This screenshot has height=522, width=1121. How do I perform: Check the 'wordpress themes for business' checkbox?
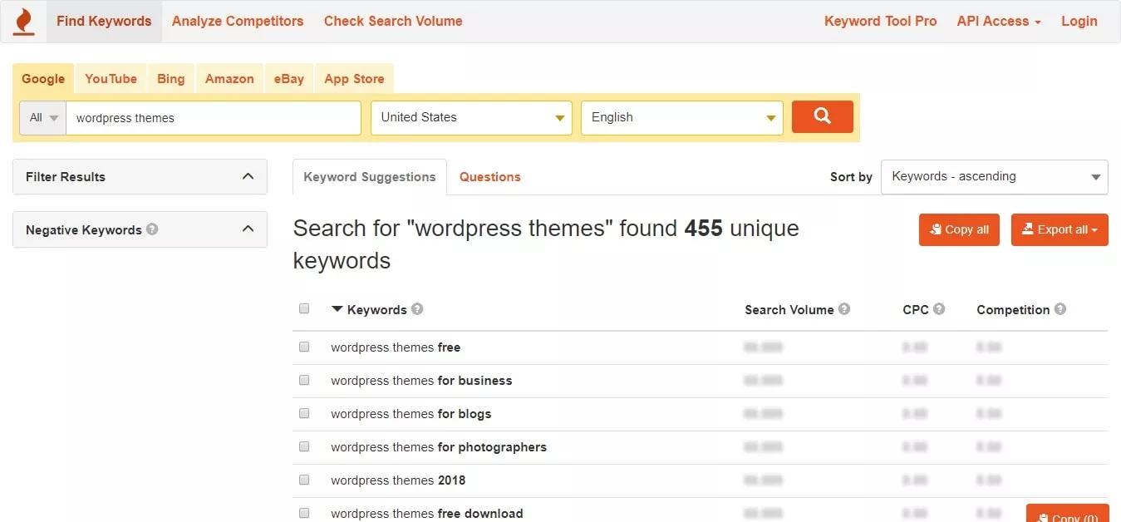(x=304, y=380)
